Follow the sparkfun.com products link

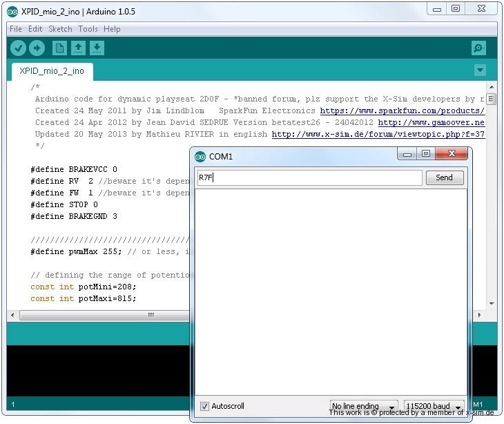pos(402,110)
